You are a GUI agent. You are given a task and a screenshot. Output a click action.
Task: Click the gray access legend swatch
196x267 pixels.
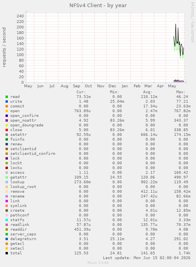(x=7, y=173)
